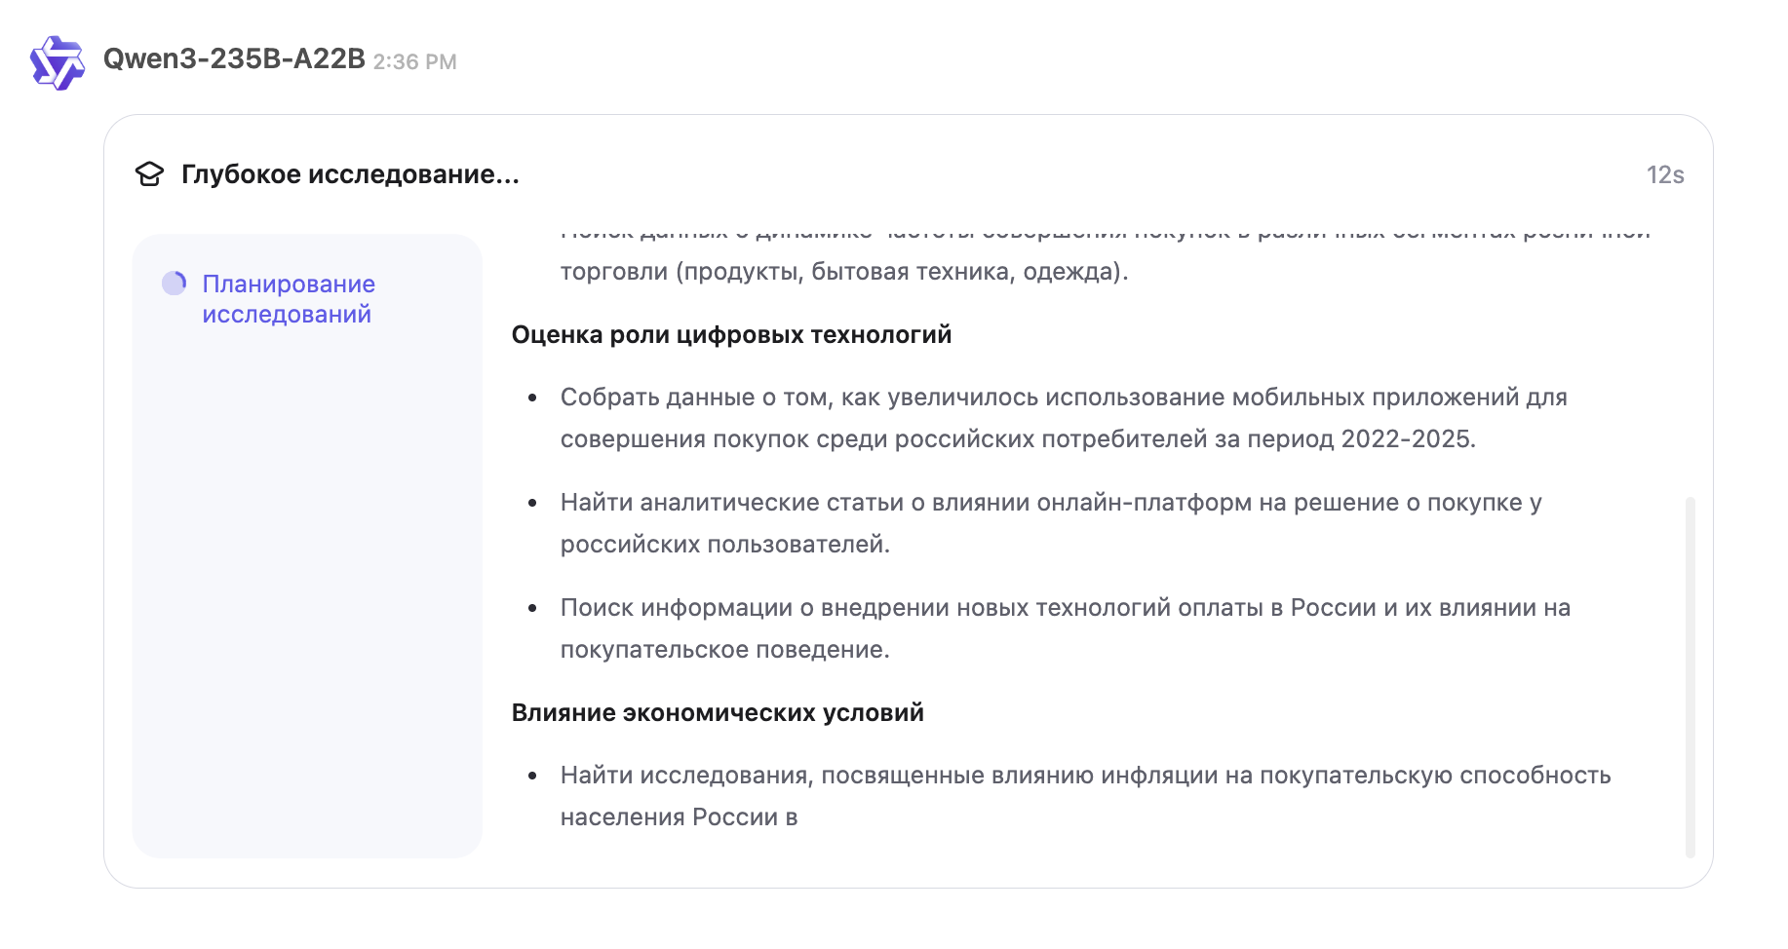This screenshot has width=1788, height=949.
Task: Click the Qwen logo avatar
Action: 58,62
